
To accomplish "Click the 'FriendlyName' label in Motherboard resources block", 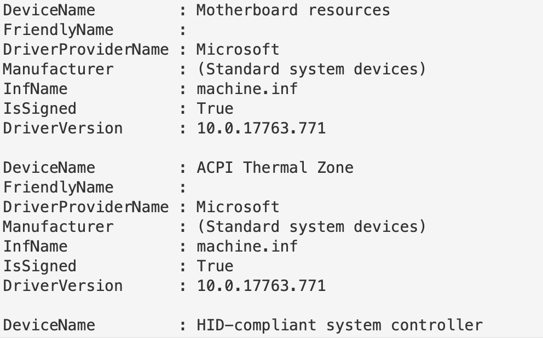I will tap(59, 30).
